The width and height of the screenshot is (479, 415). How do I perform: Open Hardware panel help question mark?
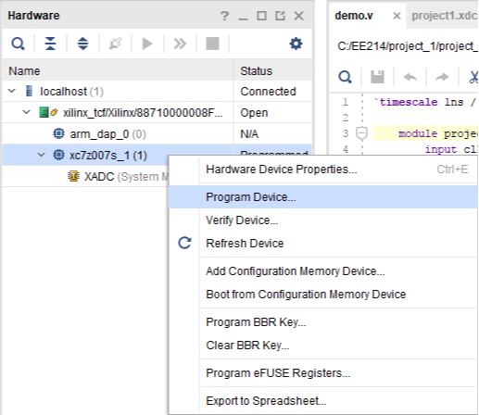[225, 16]
